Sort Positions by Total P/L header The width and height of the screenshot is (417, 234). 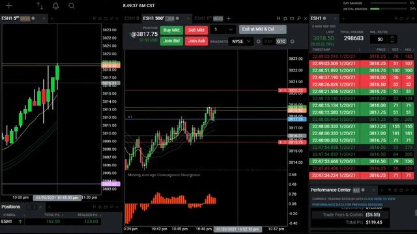pyautogui.click(x=52, y=215)
